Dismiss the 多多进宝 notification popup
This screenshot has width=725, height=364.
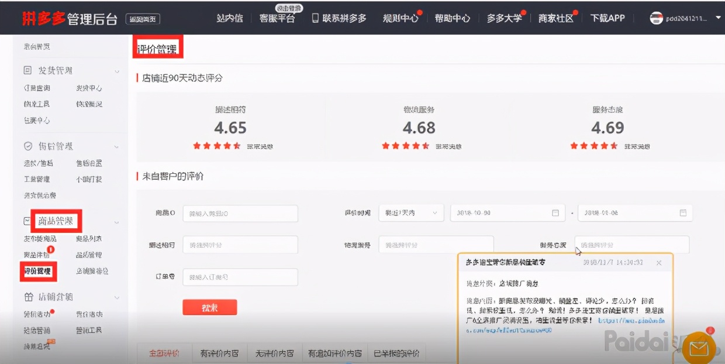click(x=659, y=263)
